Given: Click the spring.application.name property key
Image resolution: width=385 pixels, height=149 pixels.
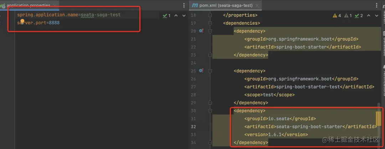Looking at the screenshot, I should point(48,15).
